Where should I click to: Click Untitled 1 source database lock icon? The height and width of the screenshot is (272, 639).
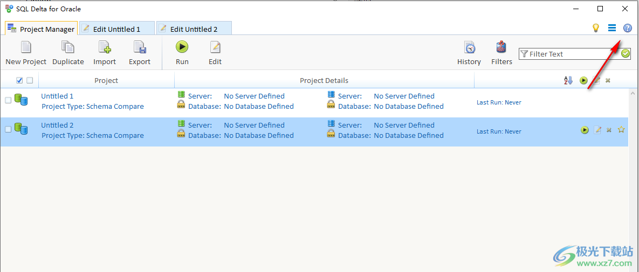[181, 104]
